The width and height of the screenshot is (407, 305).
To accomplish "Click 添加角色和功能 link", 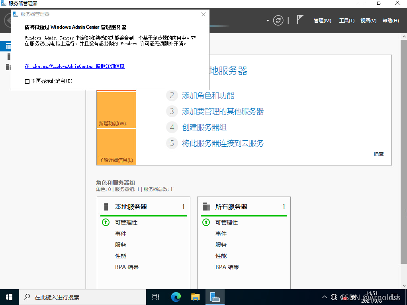I will (x=208, y=96).
